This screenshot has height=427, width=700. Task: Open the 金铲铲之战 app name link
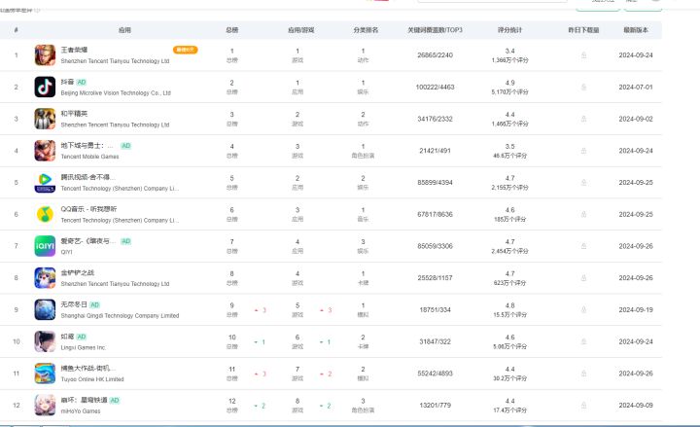click(78, 272)
